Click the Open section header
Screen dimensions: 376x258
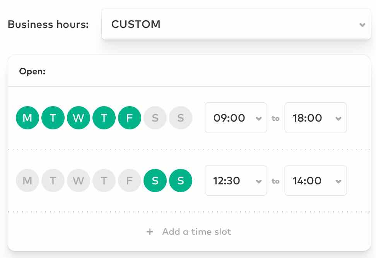coord(32,71)
